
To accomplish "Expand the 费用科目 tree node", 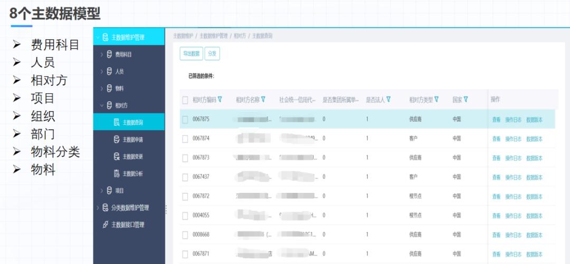I will (102, 54).
